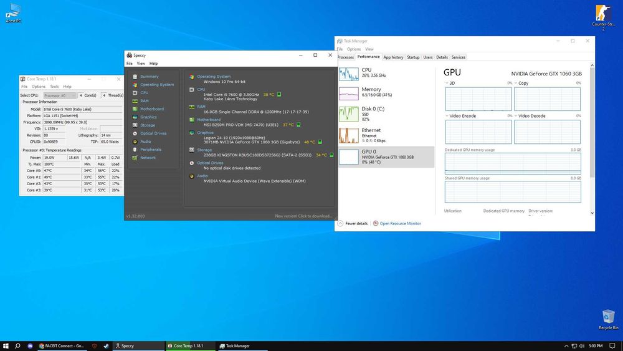Switch to Startup tab
This screenshot has width=623, height=351.
[413, 57]
